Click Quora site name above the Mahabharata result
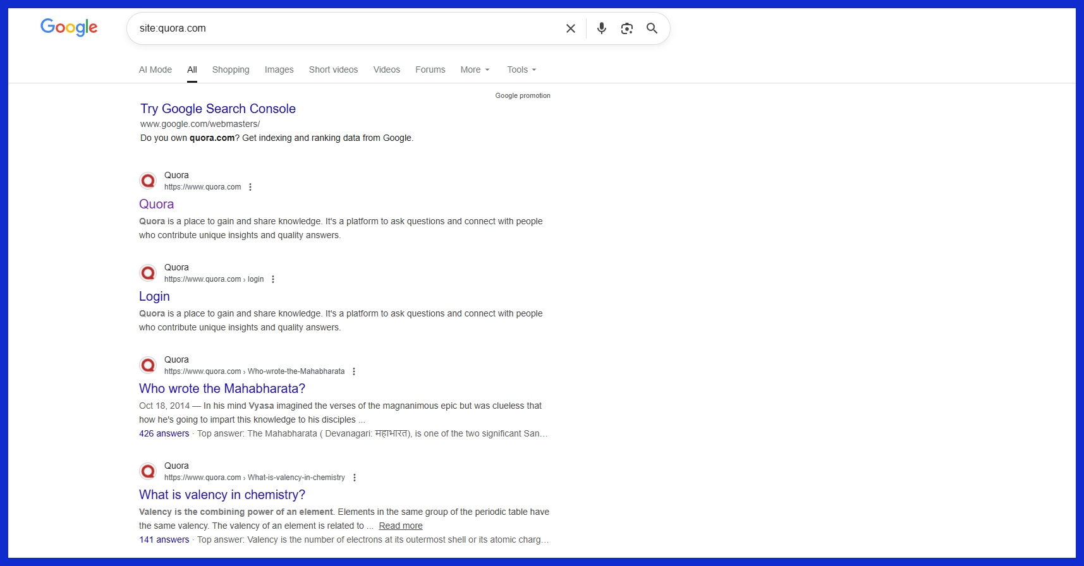 pos(176,359)
